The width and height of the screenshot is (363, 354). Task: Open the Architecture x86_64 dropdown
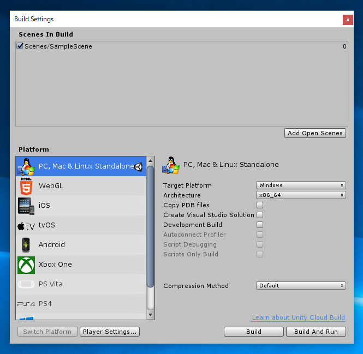(x=301, y=195)
